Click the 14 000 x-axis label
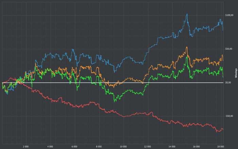238x149 pixels. [172, 147]
